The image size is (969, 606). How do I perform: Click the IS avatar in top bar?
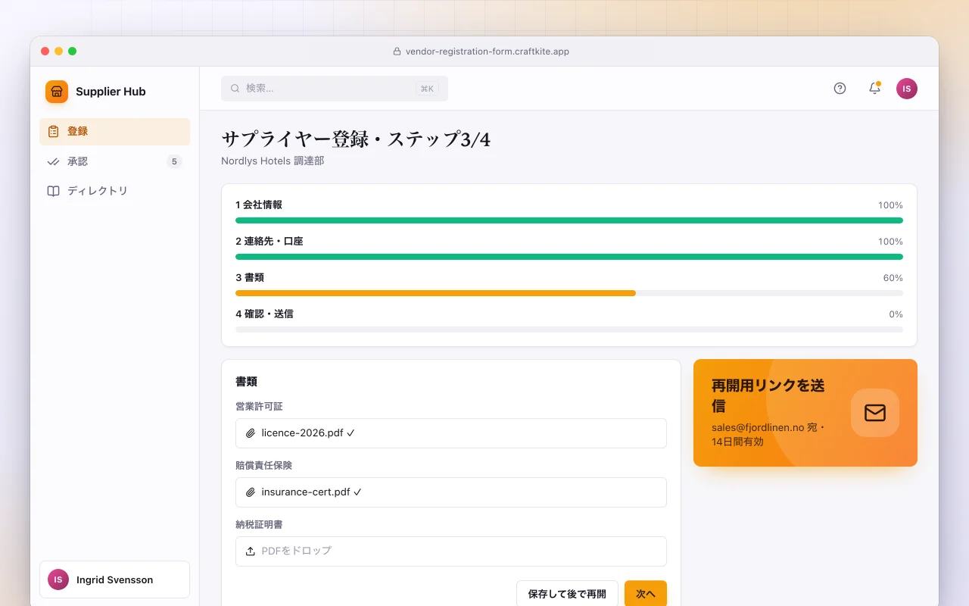[907, 89]
